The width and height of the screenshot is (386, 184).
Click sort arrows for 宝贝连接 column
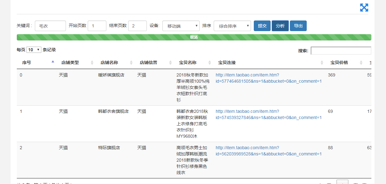pyautogui.click(x=322, y=63)
